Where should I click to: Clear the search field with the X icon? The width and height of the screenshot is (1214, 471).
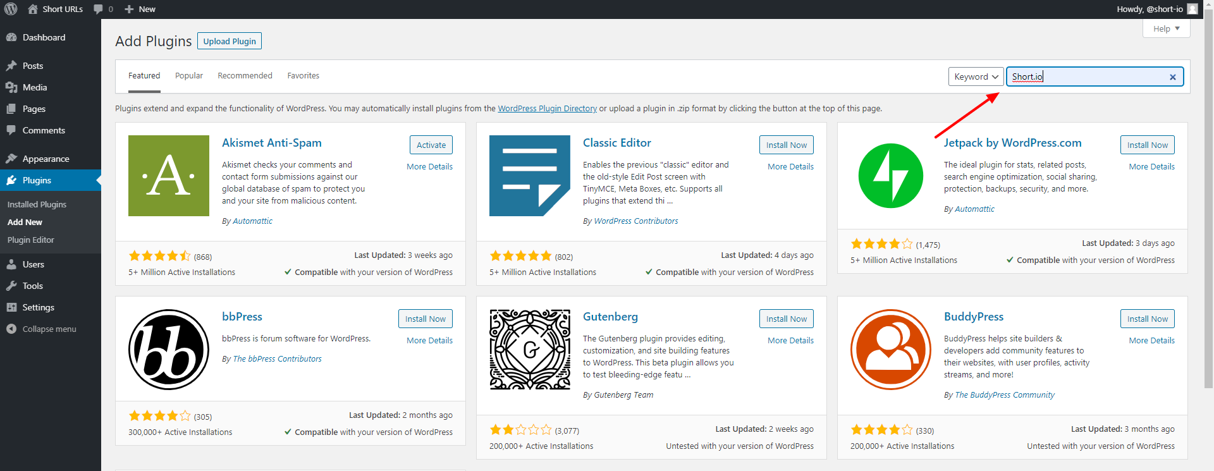point(1172,77)
